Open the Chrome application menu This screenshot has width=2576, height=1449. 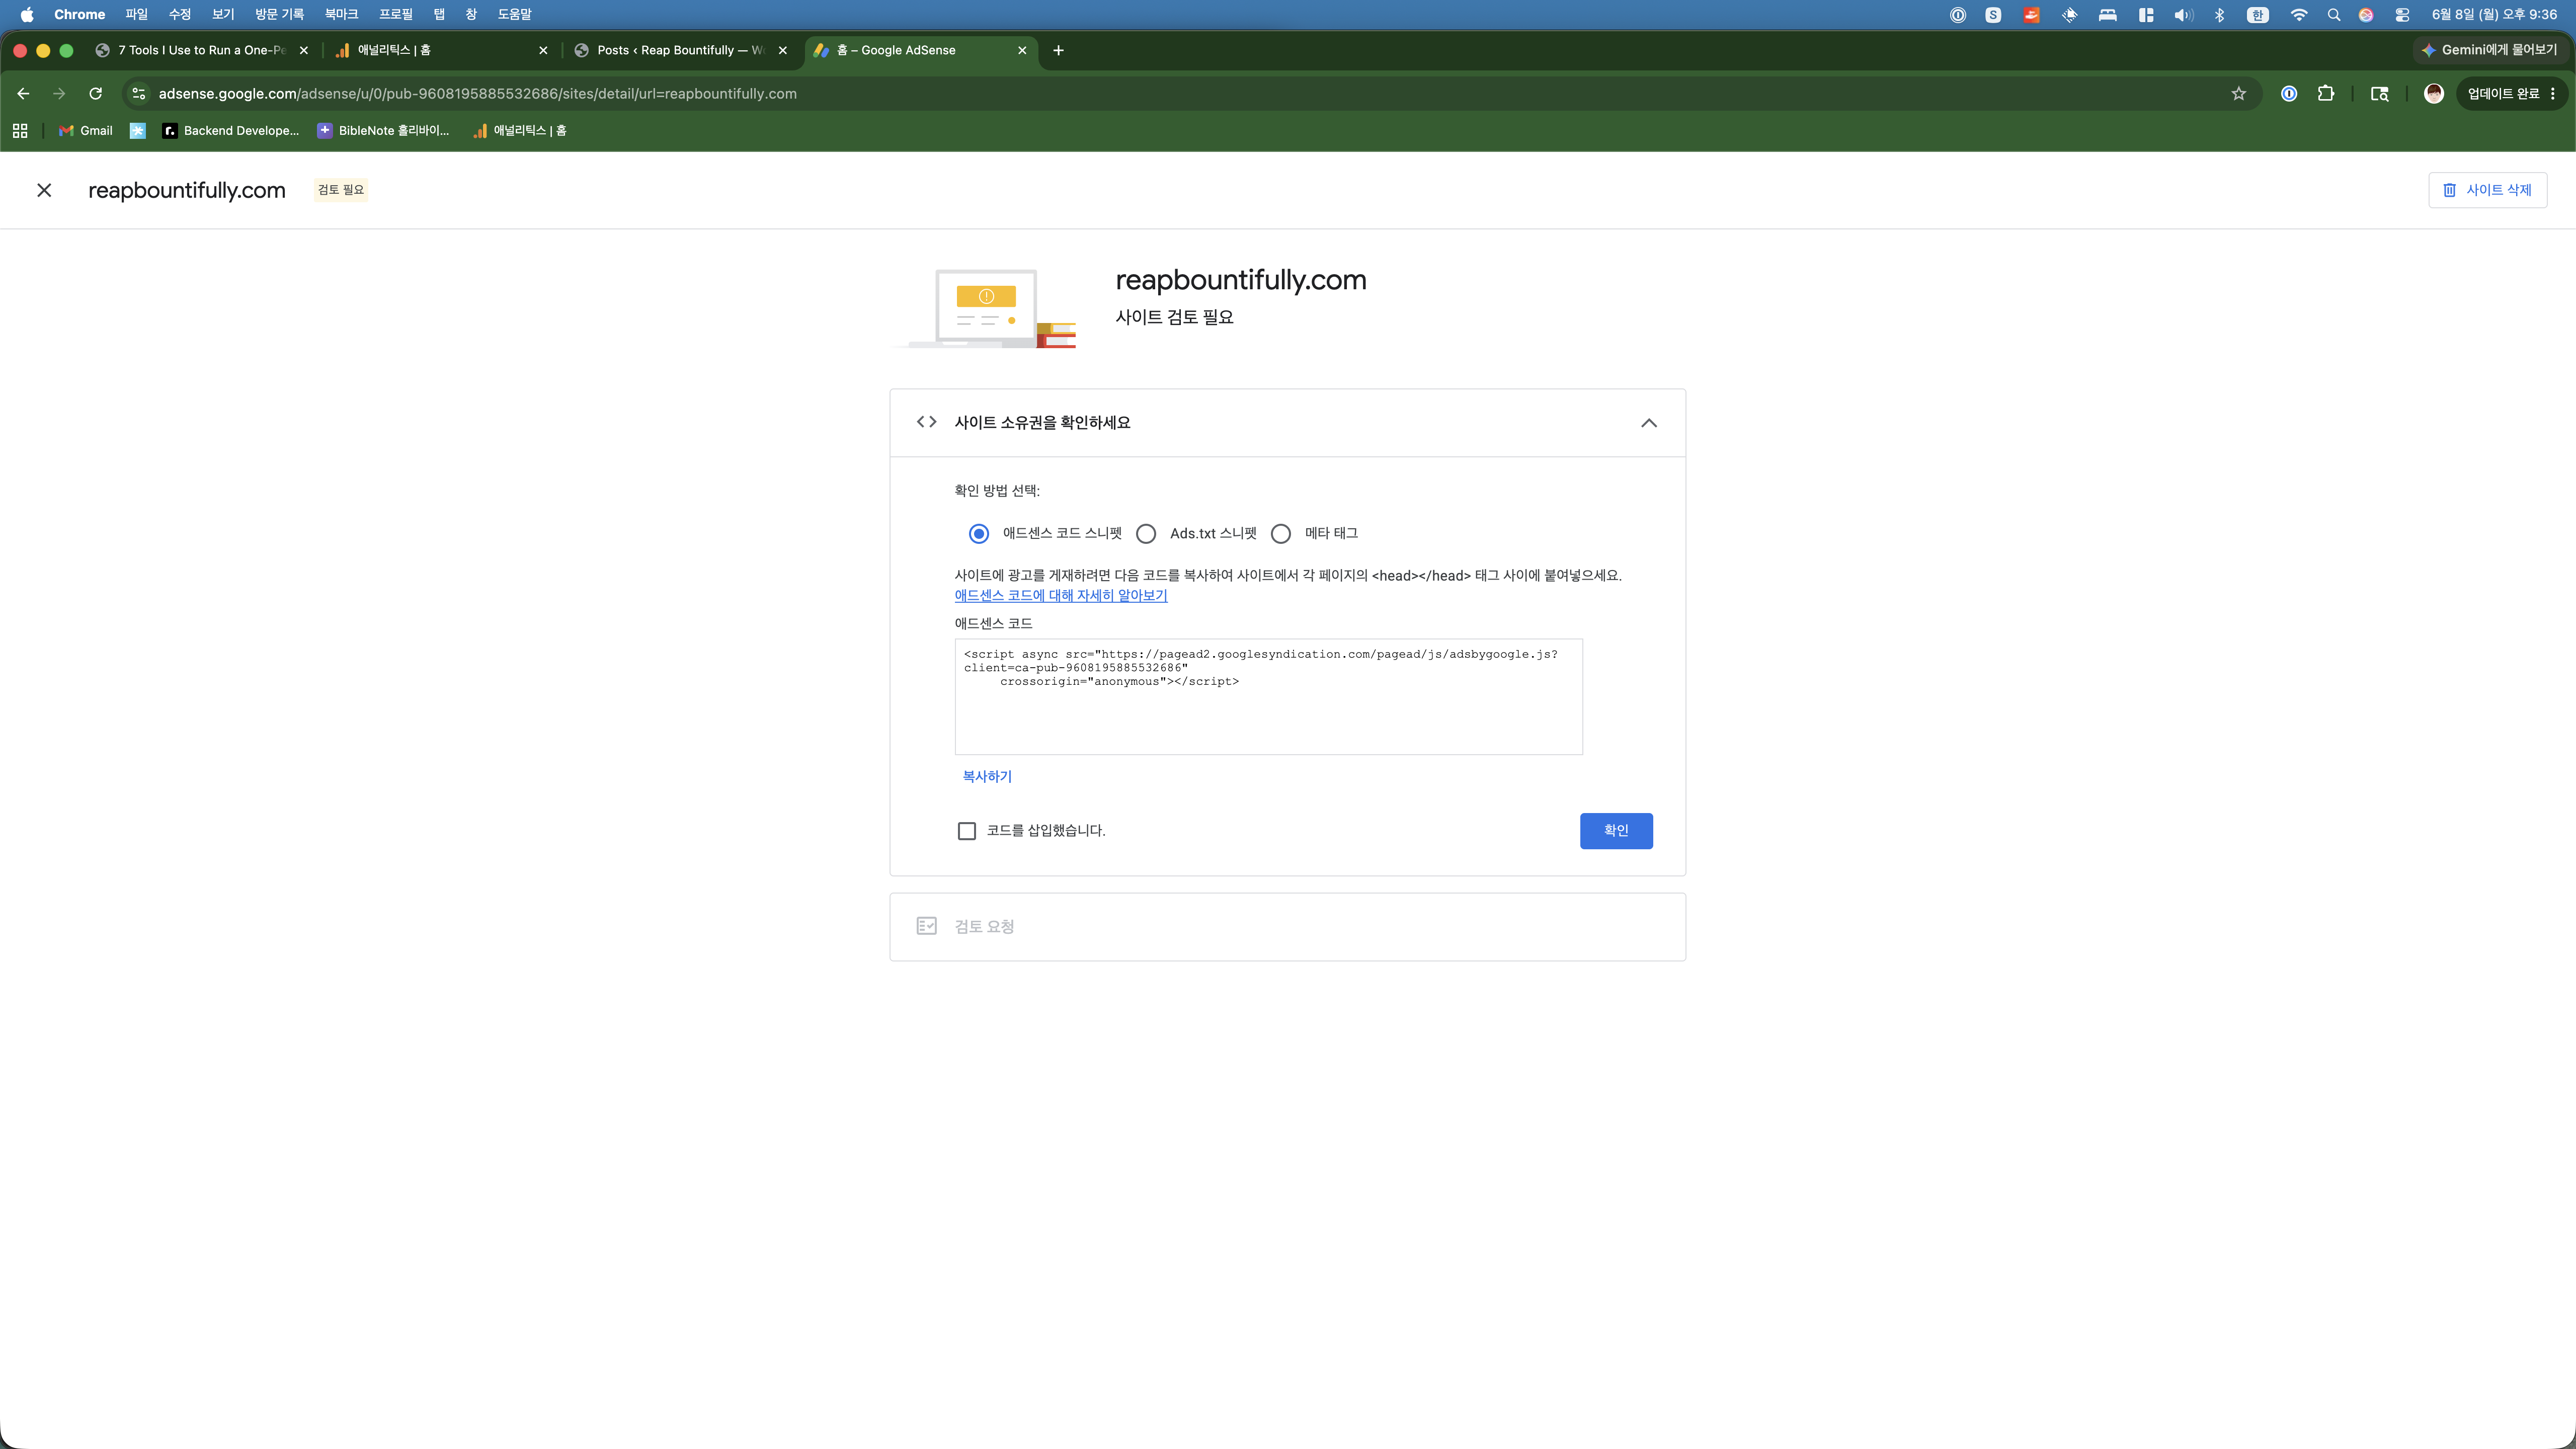79,14
